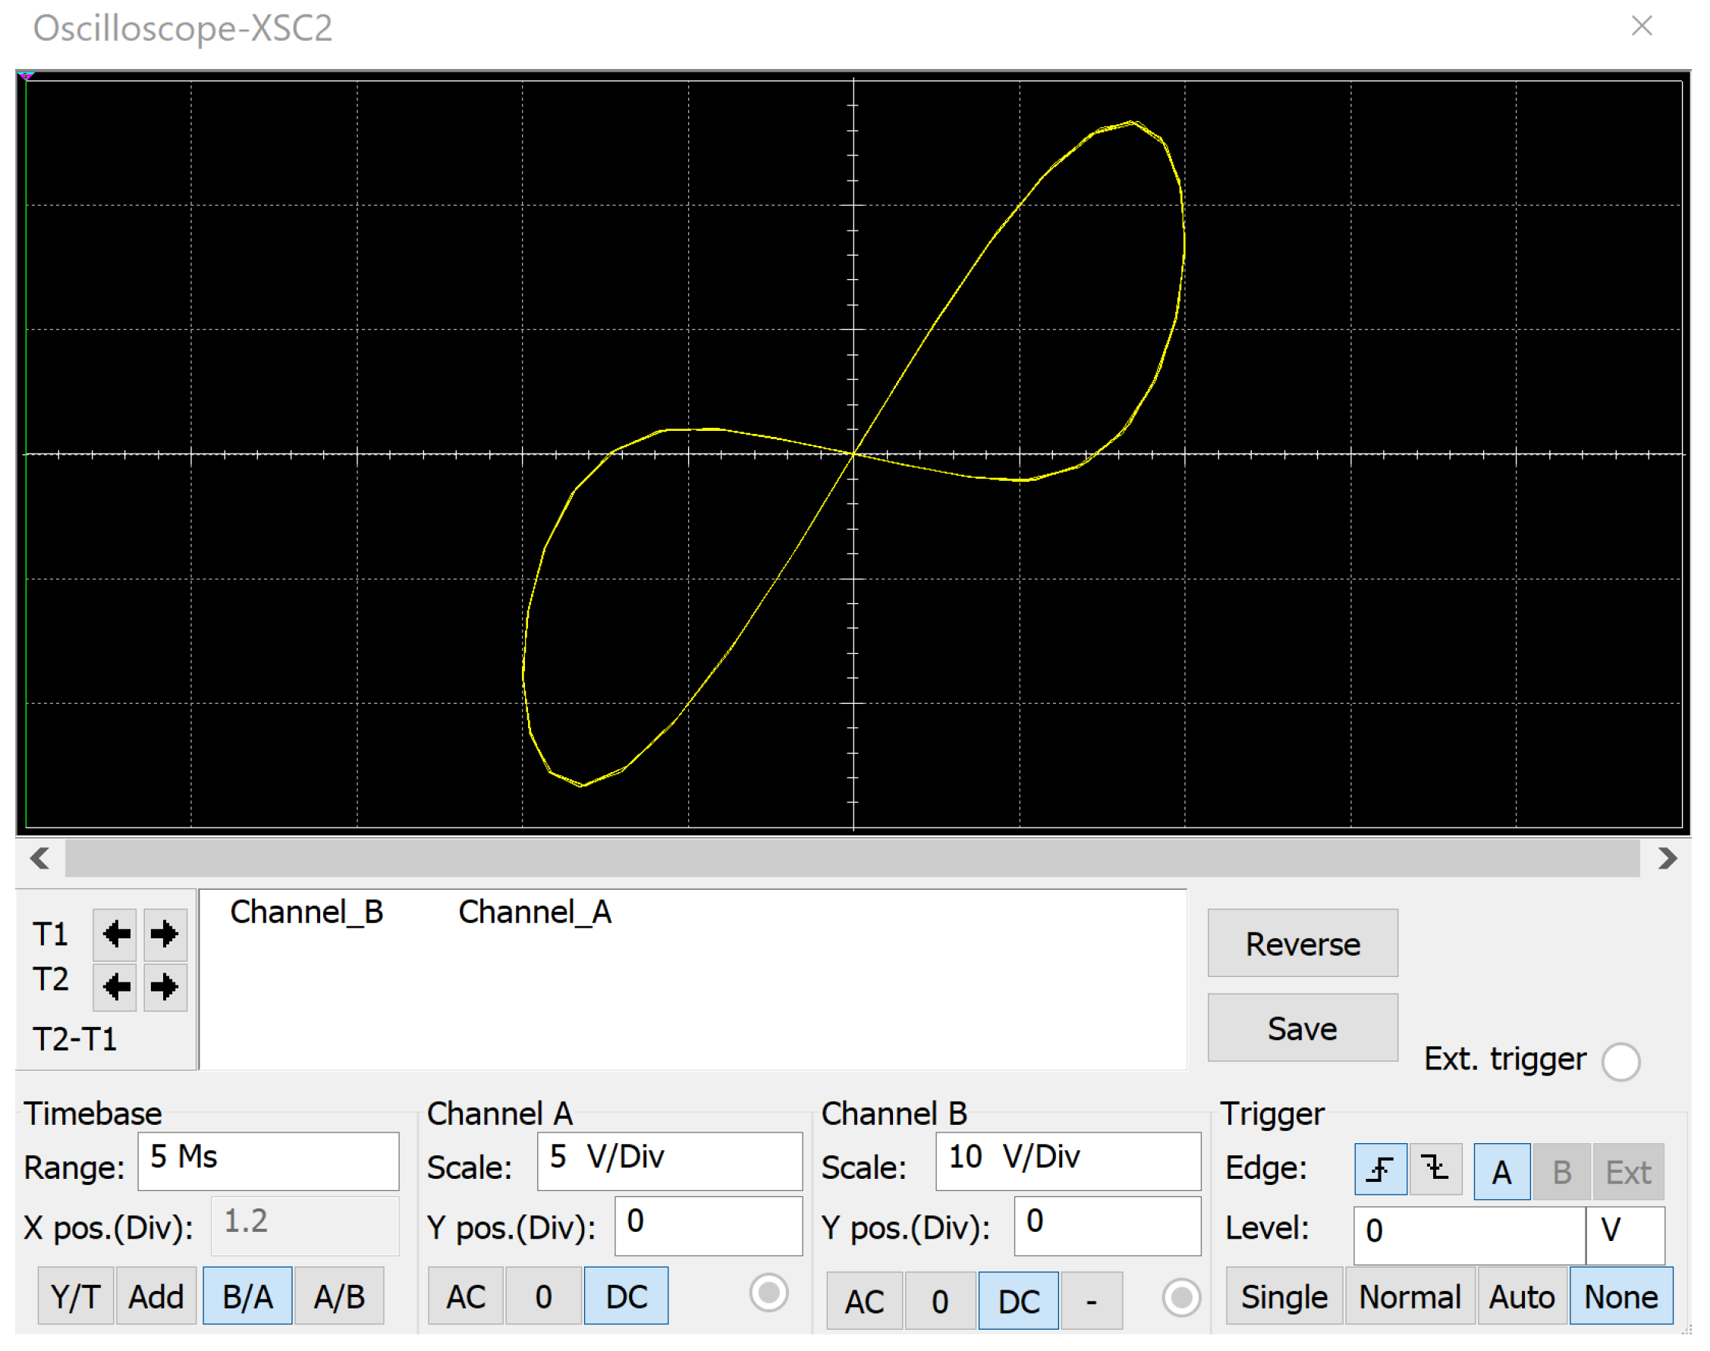The image size is (1710, 1351).
Task: Click the Timebase Range field
Action: click(x=268, y=1161)
